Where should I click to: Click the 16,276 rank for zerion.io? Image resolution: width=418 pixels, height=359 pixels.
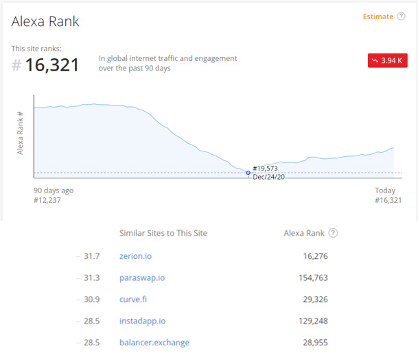(315, 256)
